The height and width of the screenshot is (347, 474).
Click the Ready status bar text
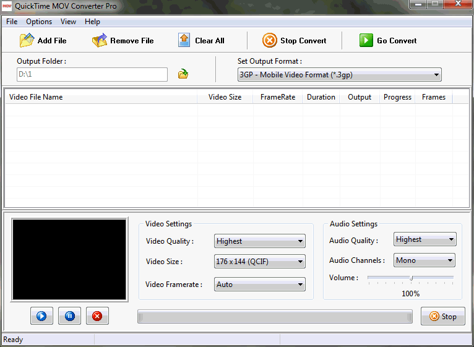tap(13, 340)
